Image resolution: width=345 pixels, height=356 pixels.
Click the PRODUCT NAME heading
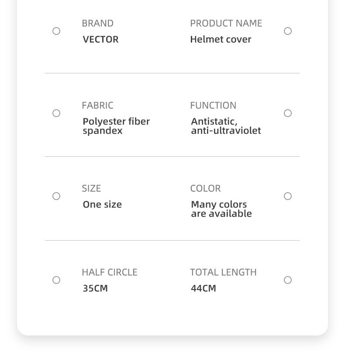pos(226,23)
